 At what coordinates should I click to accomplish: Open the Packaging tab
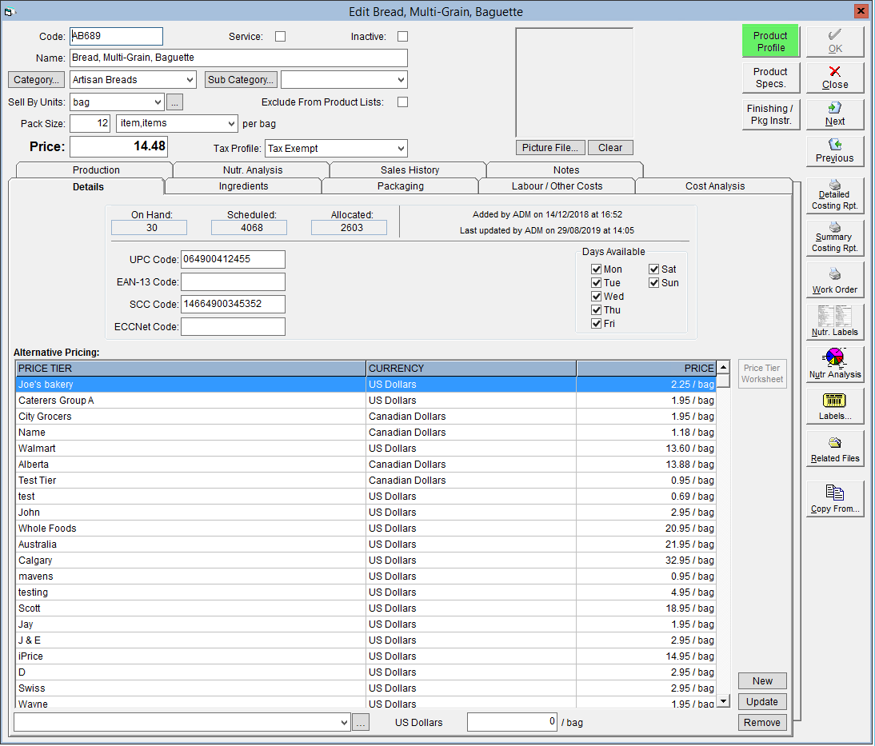coord(400,186)
